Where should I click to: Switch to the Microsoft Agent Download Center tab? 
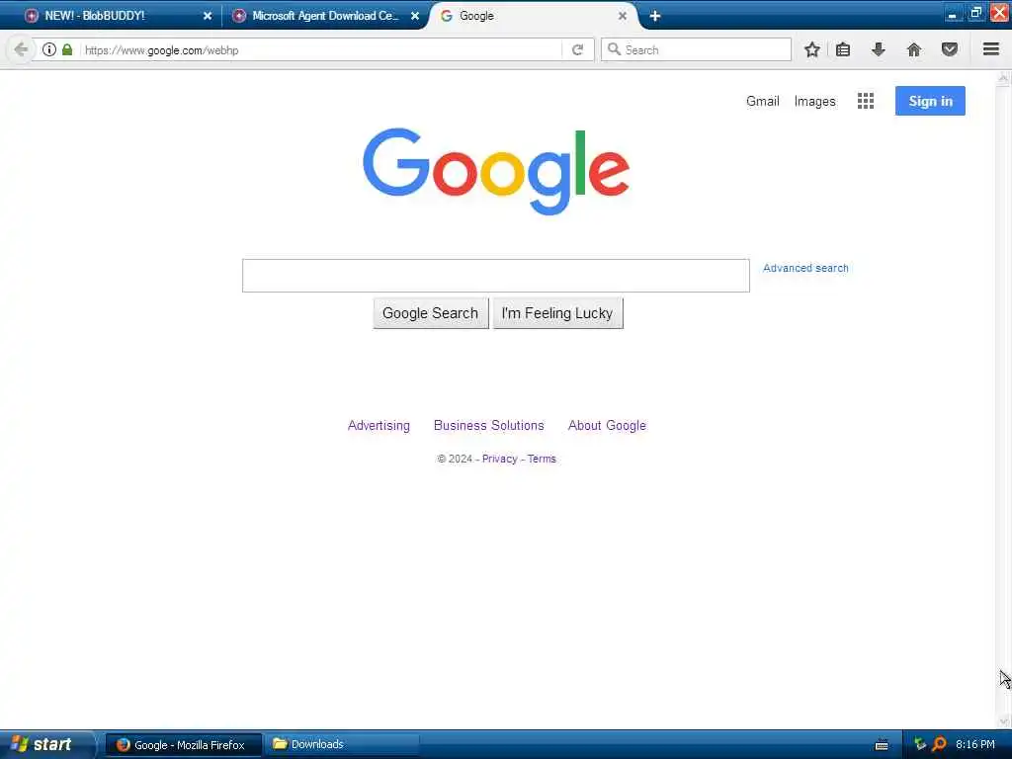325,16
